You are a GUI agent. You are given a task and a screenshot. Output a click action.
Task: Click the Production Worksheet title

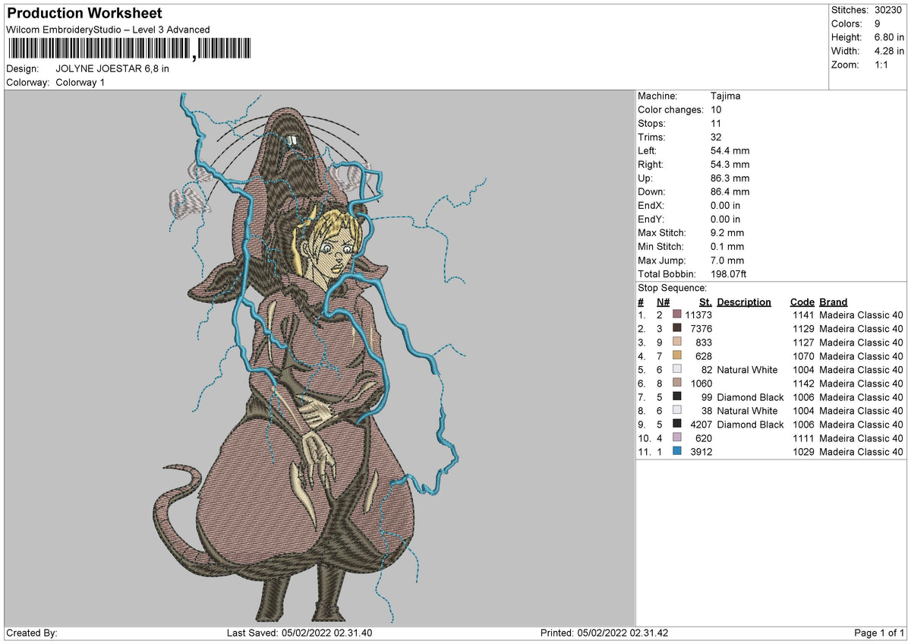tap(84, 14)
